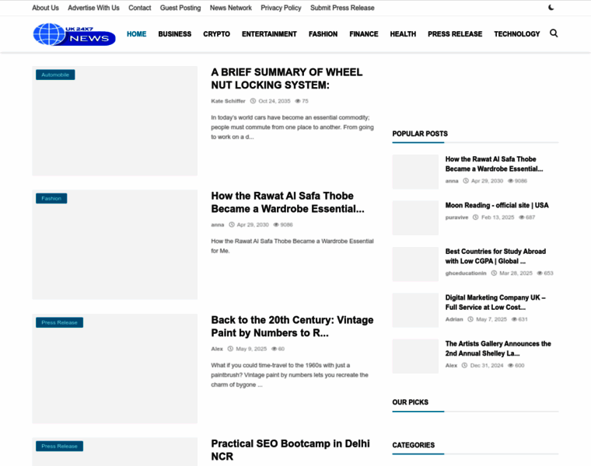
Task: Open Rawat Al Safa Thobe main article title
Action: pyautogui.click(x=288, y=203)
